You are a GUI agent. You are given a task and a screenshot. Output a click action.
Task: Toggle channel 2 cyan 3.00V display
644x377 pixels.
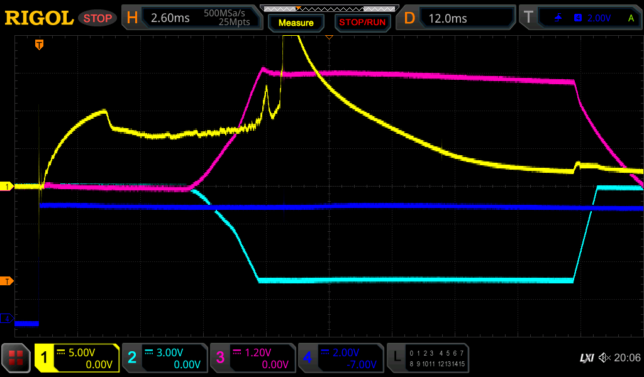click(x=165, y=358)
